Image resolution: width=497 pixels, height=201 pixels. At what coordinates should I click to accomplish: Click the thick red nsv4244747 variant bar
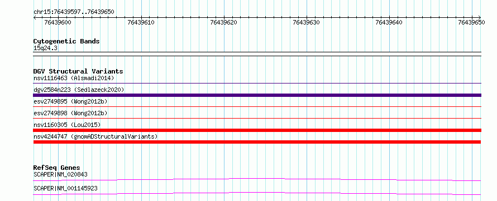257,142
